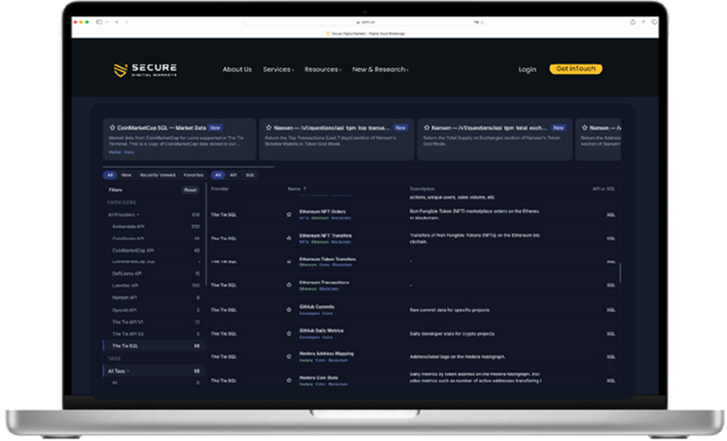Screen dimensions: 727x441
Task: Open the Services dropdown menu
Action: (278, 70)
